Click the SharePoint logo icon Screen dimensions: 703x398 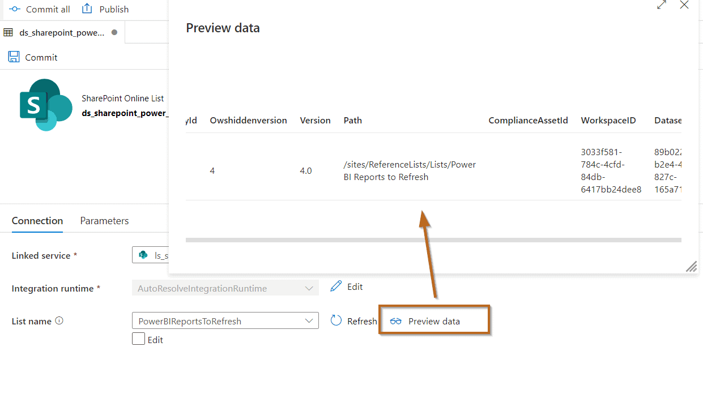coord(45,105)
